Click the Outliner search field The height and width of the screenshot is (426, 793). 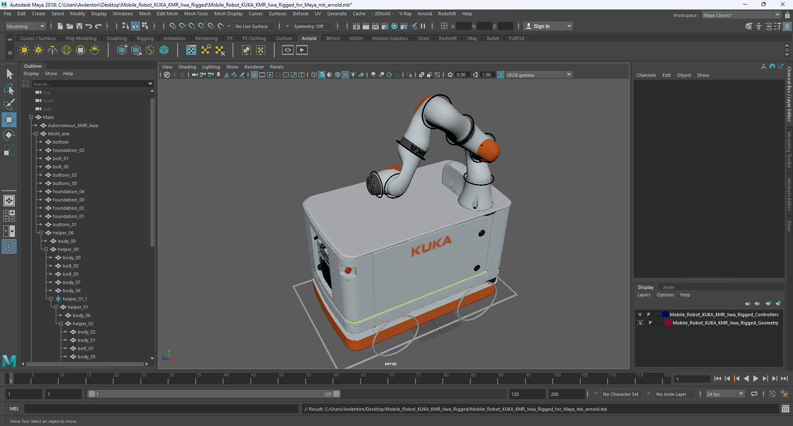tap(89, 84)
